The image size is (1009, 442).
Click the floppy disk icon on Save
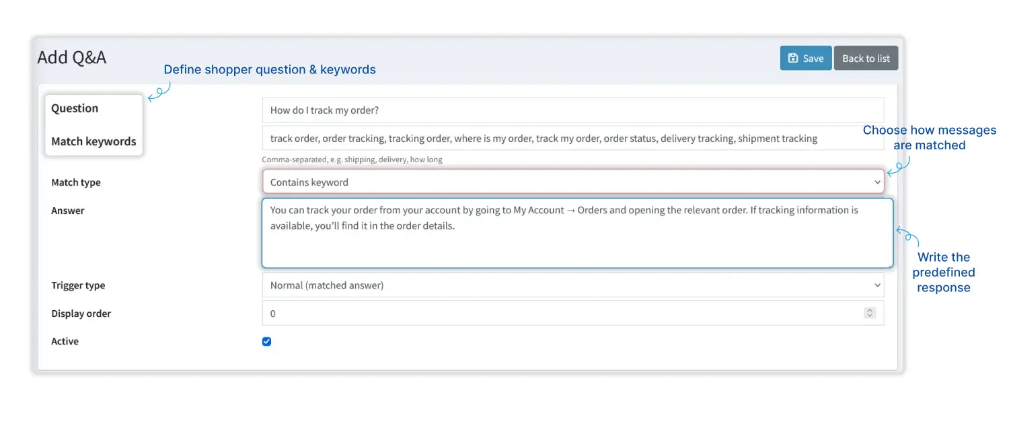pos(793,58)
